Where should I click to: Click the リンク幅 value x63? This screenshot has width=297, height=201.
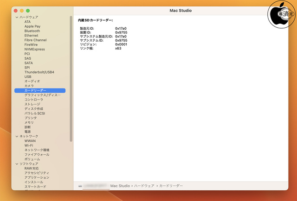(x=118, y=49)
